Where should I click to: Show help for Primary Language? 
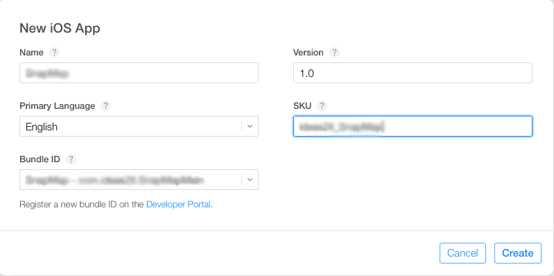105,106
